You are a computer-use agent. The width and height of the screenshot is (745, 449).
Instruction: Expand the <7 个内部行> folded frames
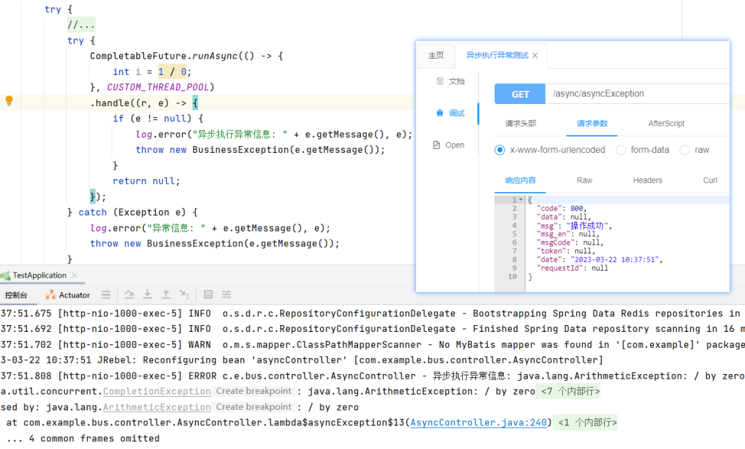click(570, 392)
